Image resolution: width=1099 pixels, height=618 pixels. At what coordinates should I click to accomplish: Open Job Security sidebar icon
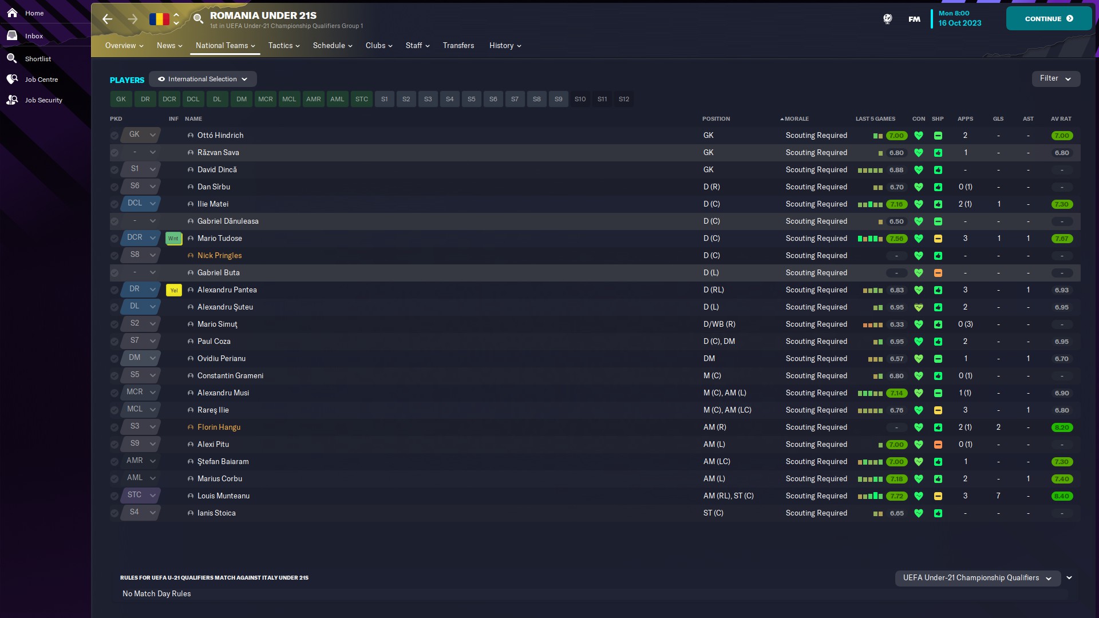click(x=12, y=100)
